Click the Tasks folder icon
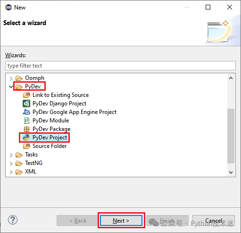 point(19,155)
